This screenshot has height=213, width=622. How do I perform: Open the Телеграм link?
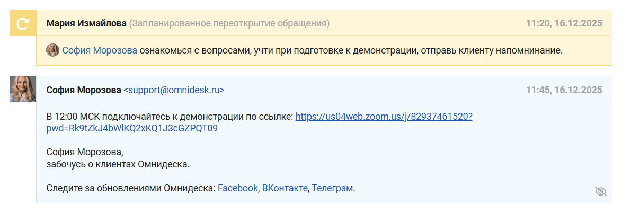tap(332, 188)
